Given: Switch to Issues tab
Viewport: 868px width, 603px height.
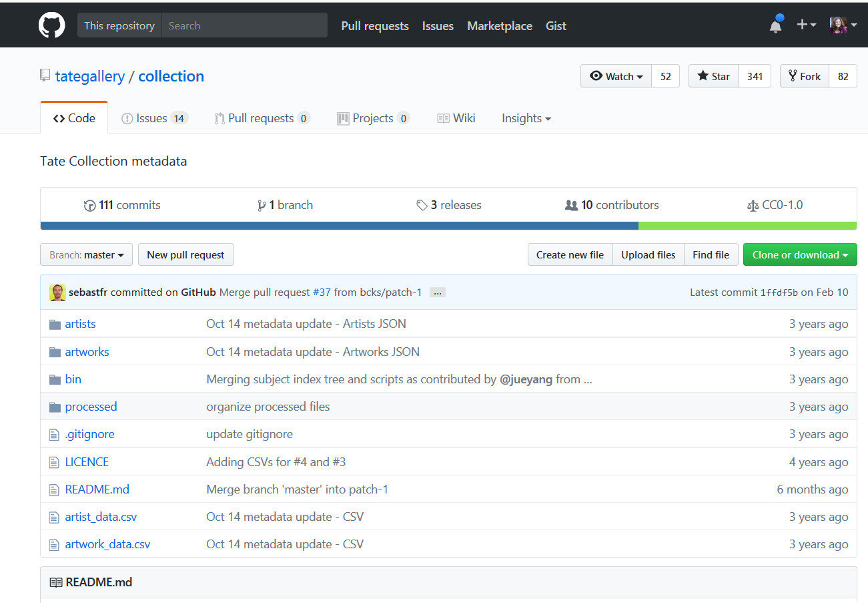Looking at the screenshot, I should (155, 118).
